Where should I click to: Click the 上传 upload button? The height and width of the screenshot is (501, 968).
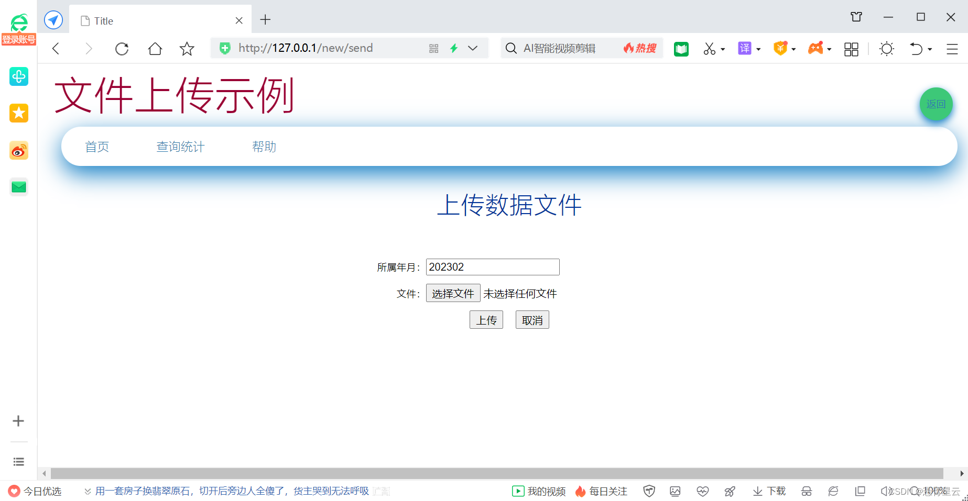click(486, 320)
